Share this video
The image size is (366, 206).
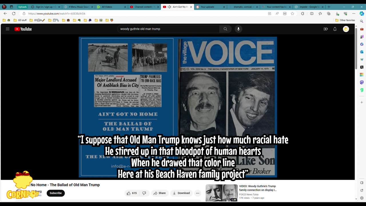tap(160, 193)
